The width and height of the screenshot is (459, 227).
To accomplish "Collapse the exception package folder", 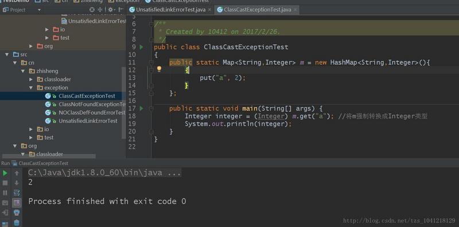I will [x=31, y=88].
